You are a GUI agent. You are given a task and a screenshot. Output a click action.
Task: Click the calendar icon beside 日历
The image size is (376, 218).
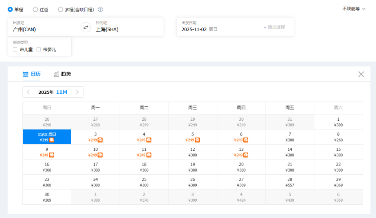click(25, 74)
